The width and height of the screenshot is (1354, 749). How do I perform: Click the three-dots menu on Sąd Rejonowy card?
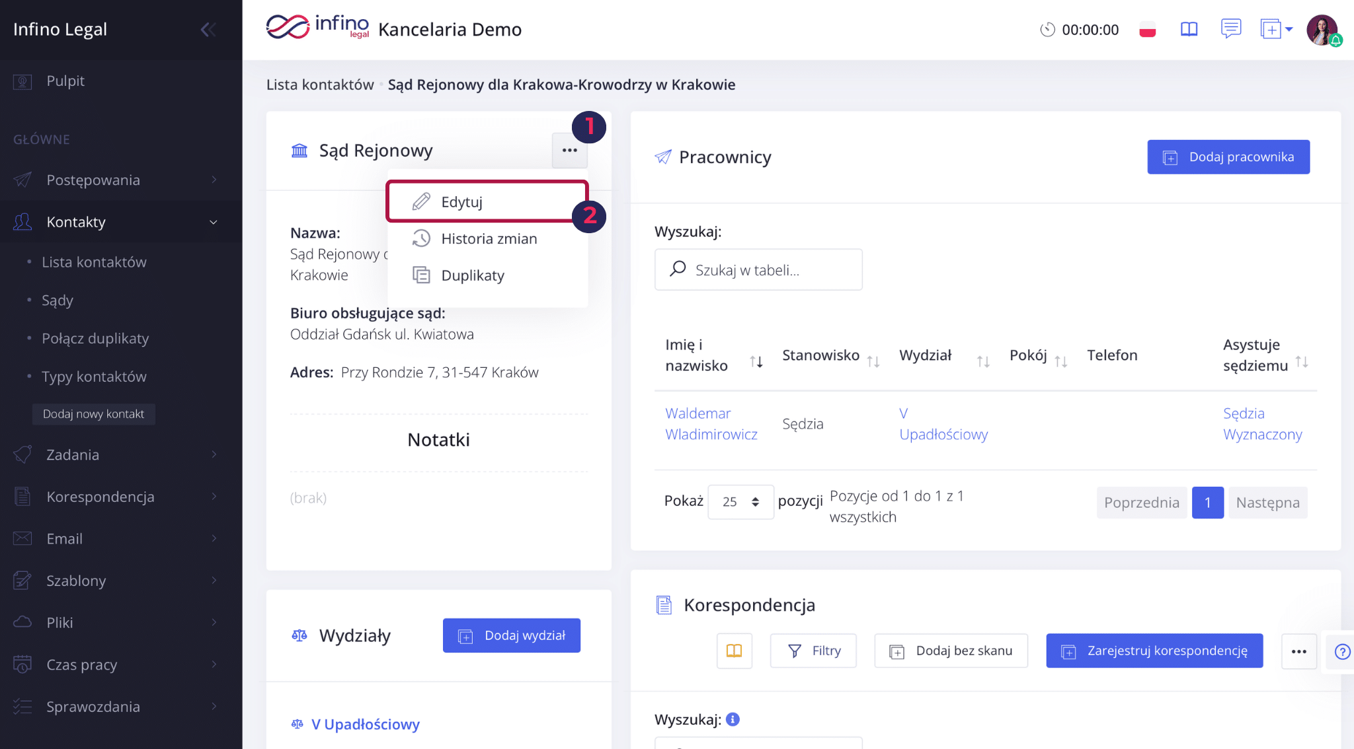569,151
